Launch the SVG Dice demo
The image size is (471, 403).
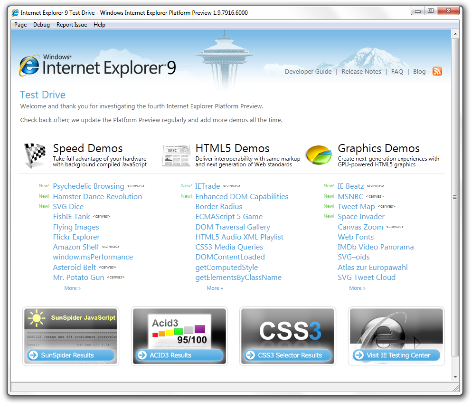point(68,207)
